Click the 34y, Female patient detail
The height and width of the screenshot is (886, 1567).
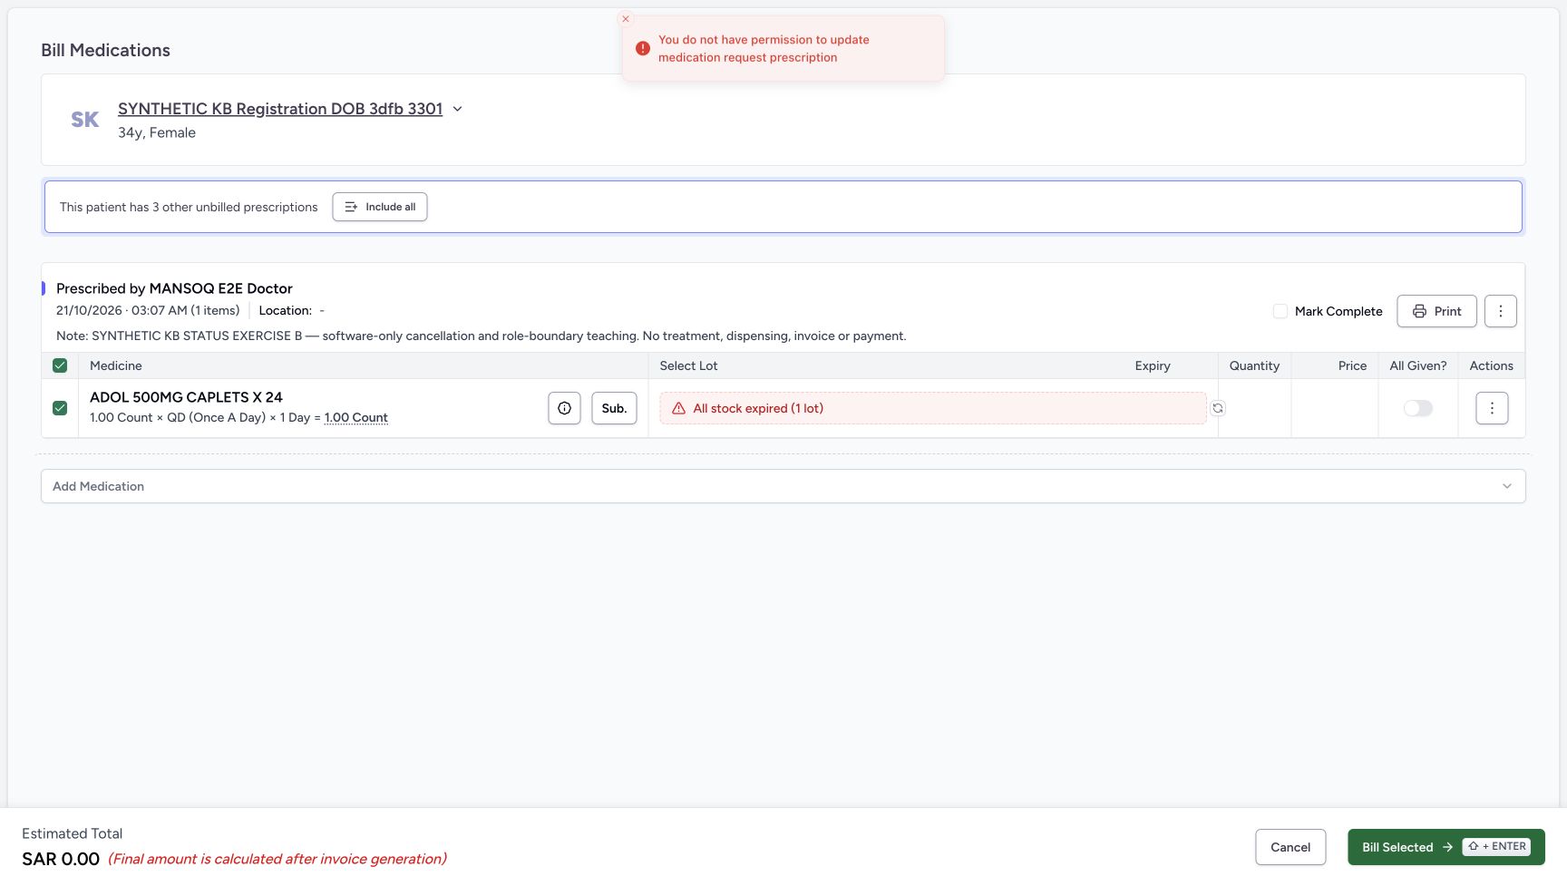tap(157, 132)
